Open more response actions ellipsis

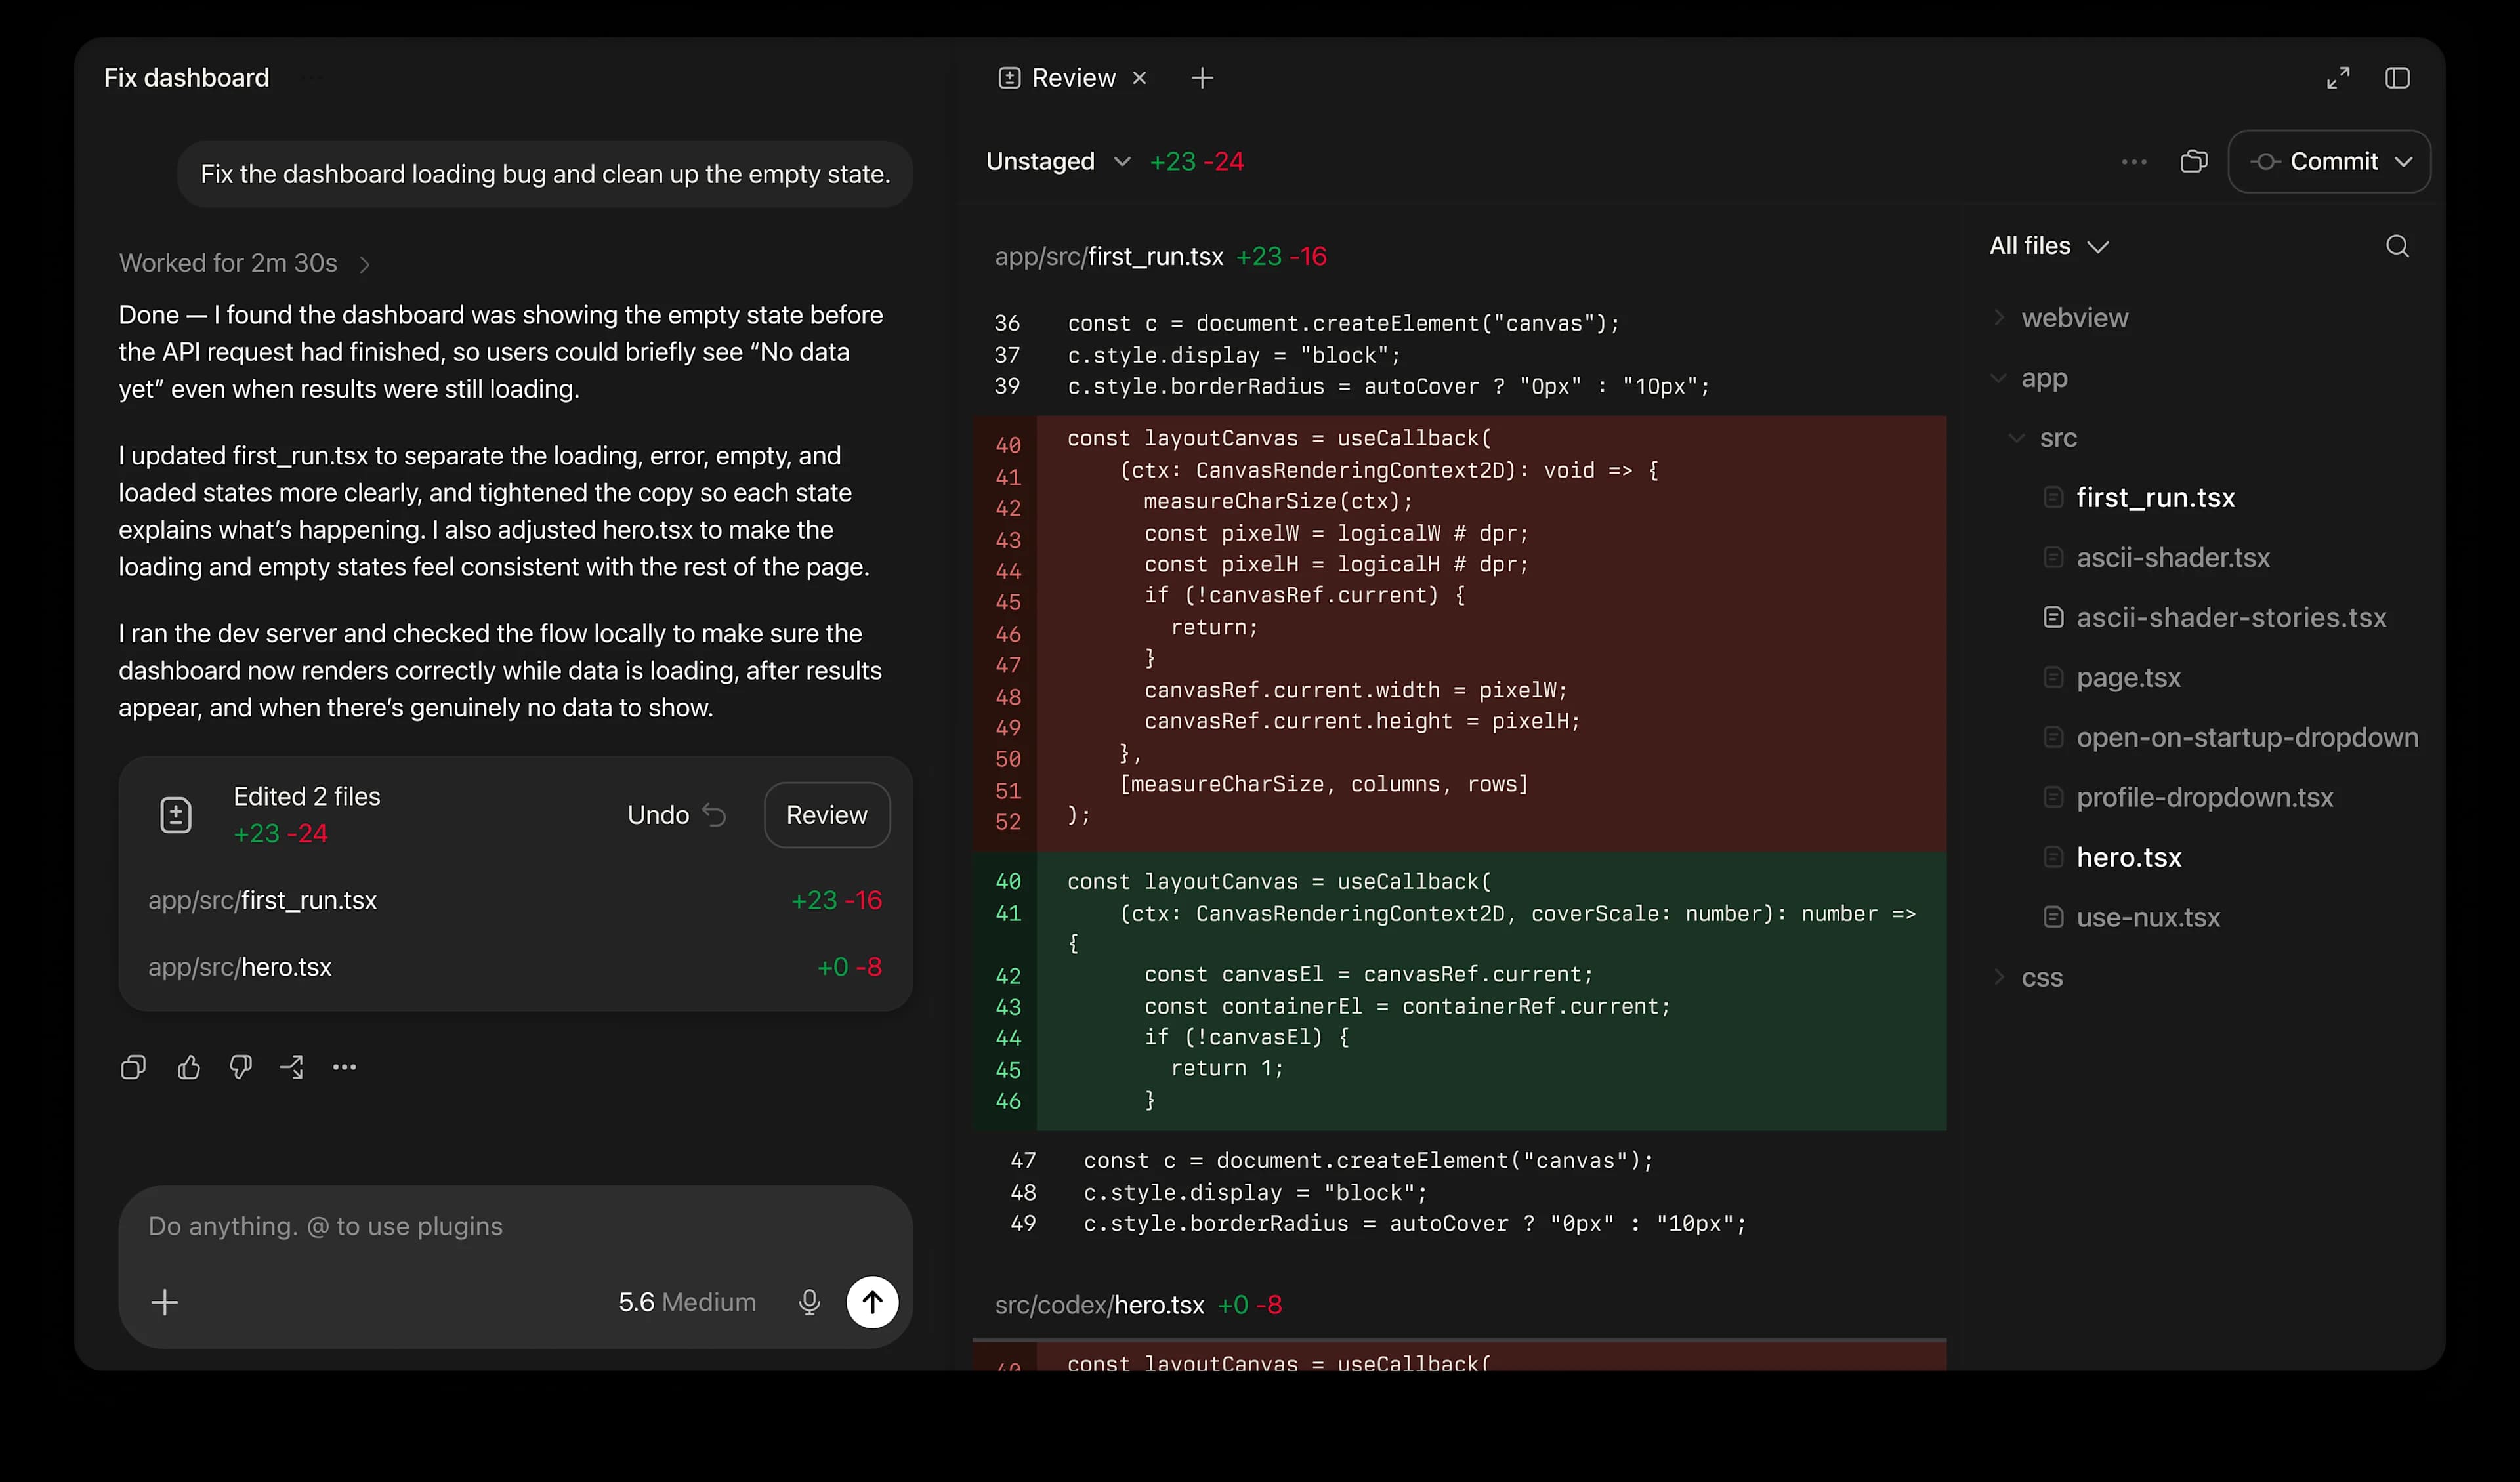(x=345, y=1067)
